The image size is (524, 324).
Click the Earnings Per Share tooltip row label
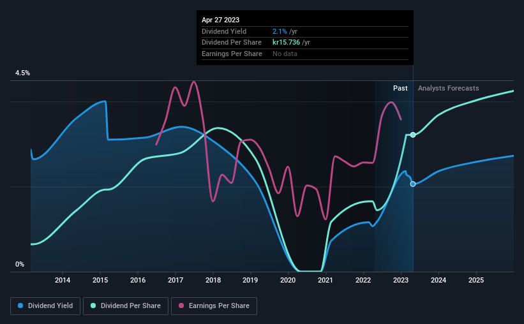click(x=232, y=54)
